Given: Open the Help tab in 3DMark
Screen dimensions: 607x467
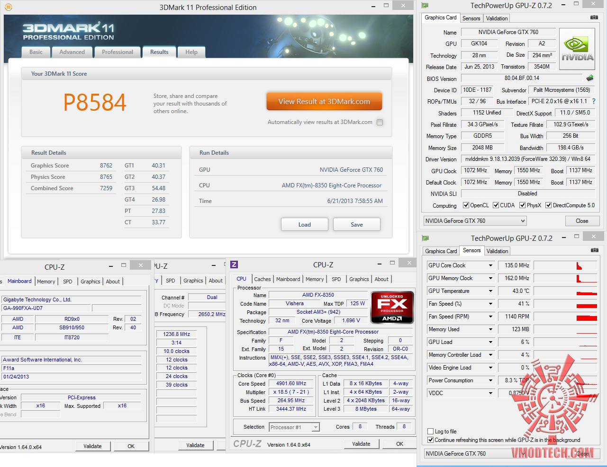Looking at the screenshot, I should click(191, 52).
